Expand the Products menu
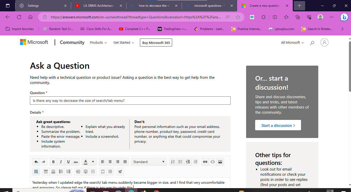 pyautogui.click(x=98, y=43)
